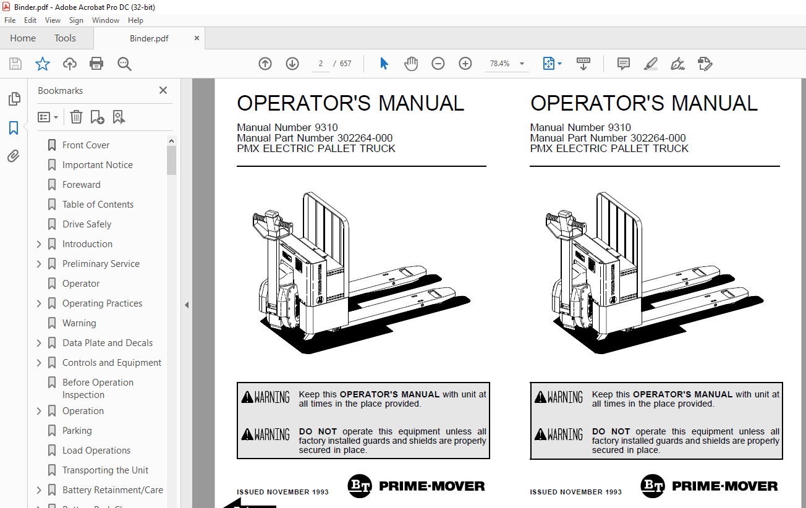Delete the selected bookmark trash icon

(76, 117)
